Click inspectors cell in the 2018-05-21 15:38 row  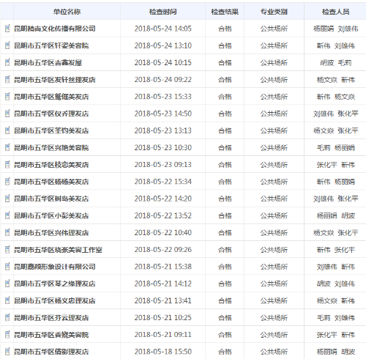coord(335,267)
